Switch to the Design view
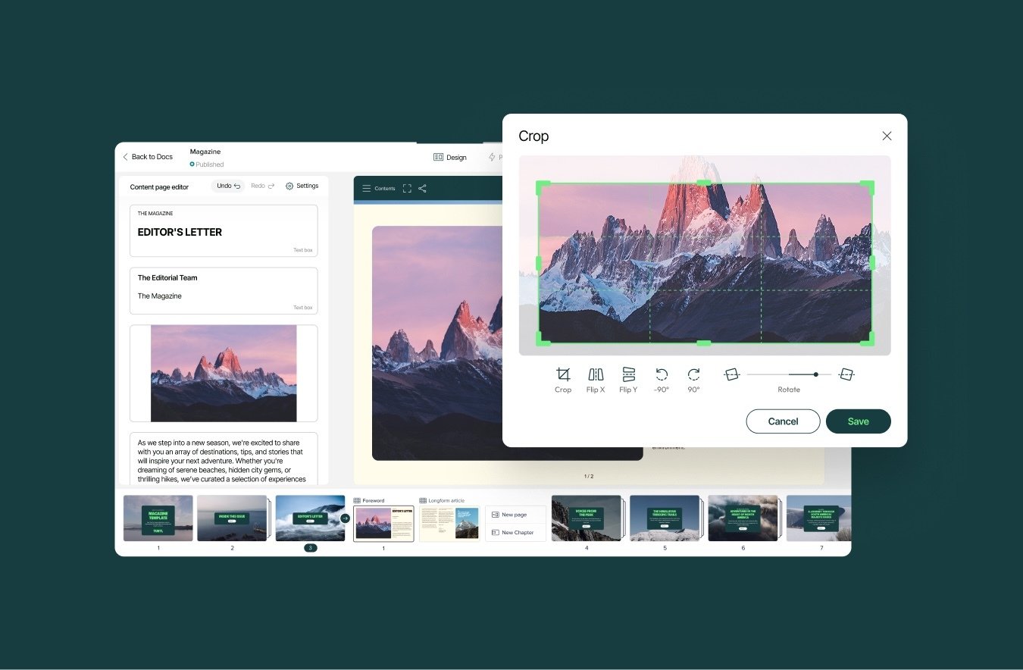Image resolution: width=1023 pixels, height=670 pixels. [450, 157]
